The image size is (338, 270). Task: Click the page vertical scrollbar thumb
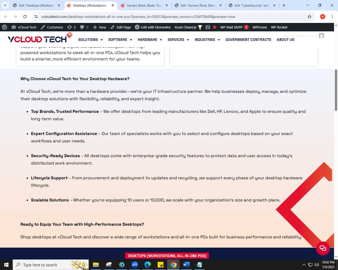336,90
